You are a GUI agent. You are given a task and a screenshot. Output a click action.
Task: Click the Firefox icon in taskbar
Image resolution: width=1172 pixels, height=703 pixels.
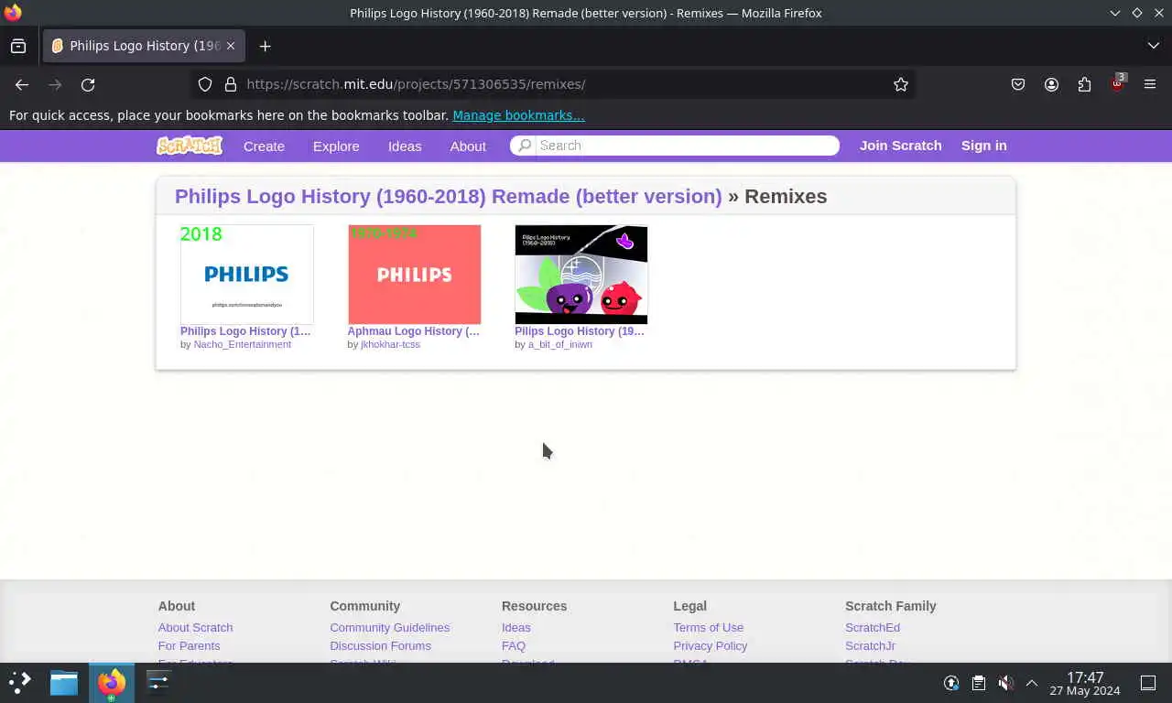pyautogui.click(x=112, y=683)
